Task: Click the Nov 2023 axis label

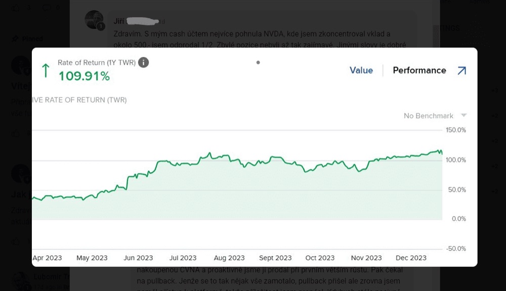Action: point(366,258)
